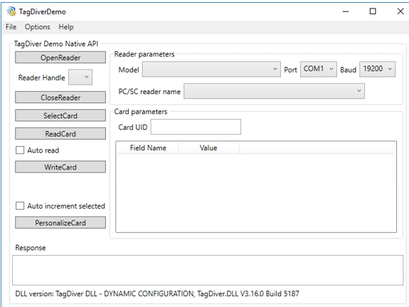
Task: Click the OpenReader button
Action: (x=60, y=58)
